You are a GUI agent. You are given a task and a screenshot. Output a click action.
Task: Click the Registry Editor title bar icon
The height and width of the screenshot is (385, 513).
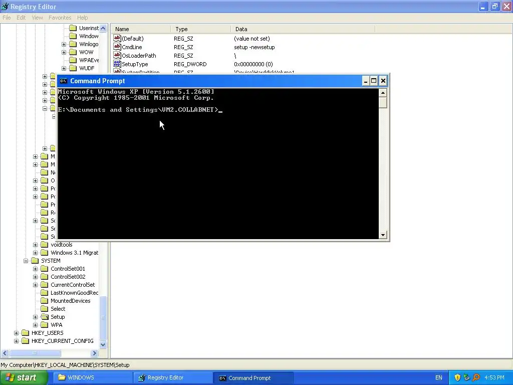(5, 7)
